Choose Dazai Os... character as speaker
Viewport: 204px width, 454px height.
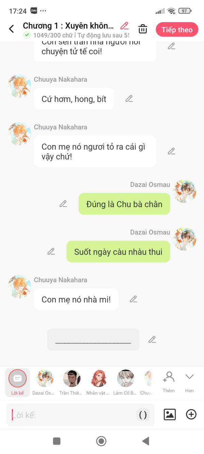click(x=45, y=382)
